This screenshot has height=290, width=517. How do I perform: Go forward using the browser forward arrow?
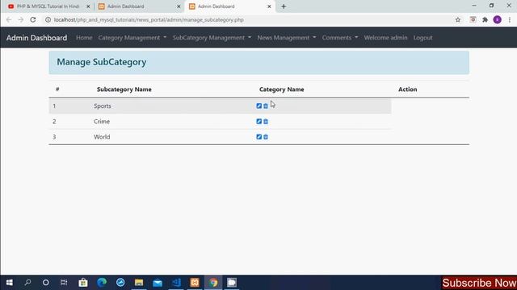(x=21, y=19)
